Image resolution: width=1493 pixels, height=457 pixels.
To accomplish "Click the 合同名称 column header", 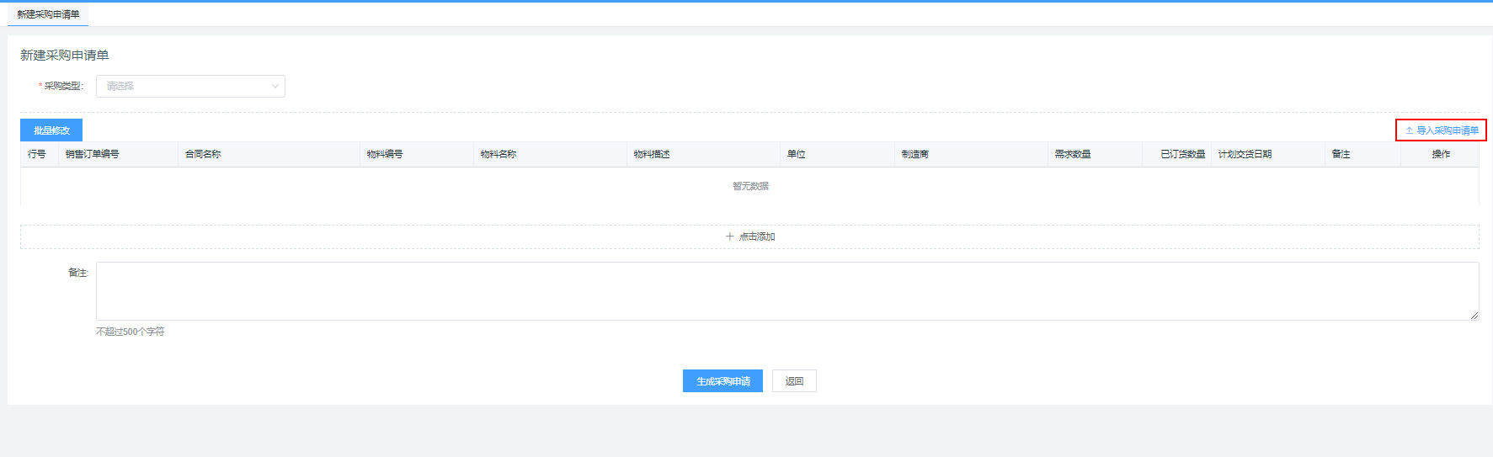I will [x=203, y=154].
